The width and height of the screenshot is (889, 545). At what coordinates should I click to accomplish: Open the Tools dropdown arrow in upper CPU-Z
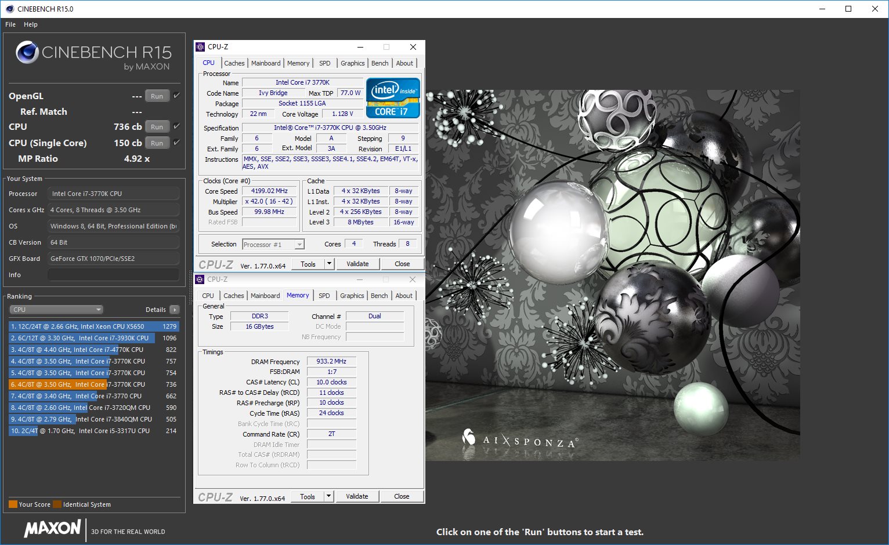(329, 264)
